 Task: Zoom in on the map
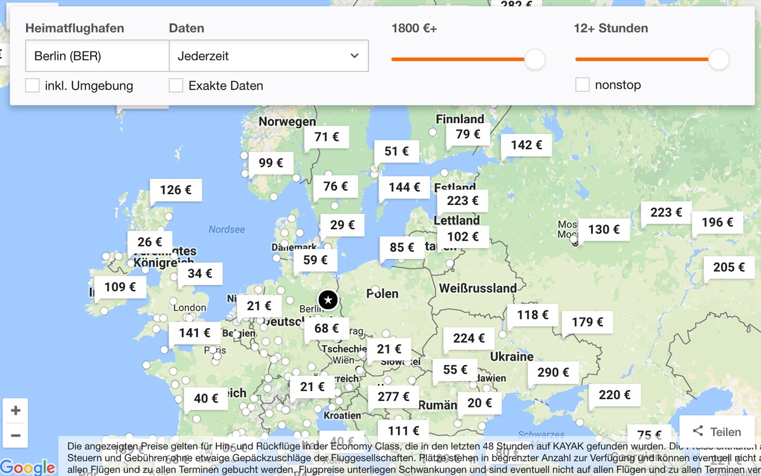pyautogui.click(x=16, y=411)
